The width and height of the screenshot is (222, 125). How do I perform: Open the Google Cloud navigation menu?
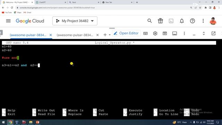(x=8, y=21)
